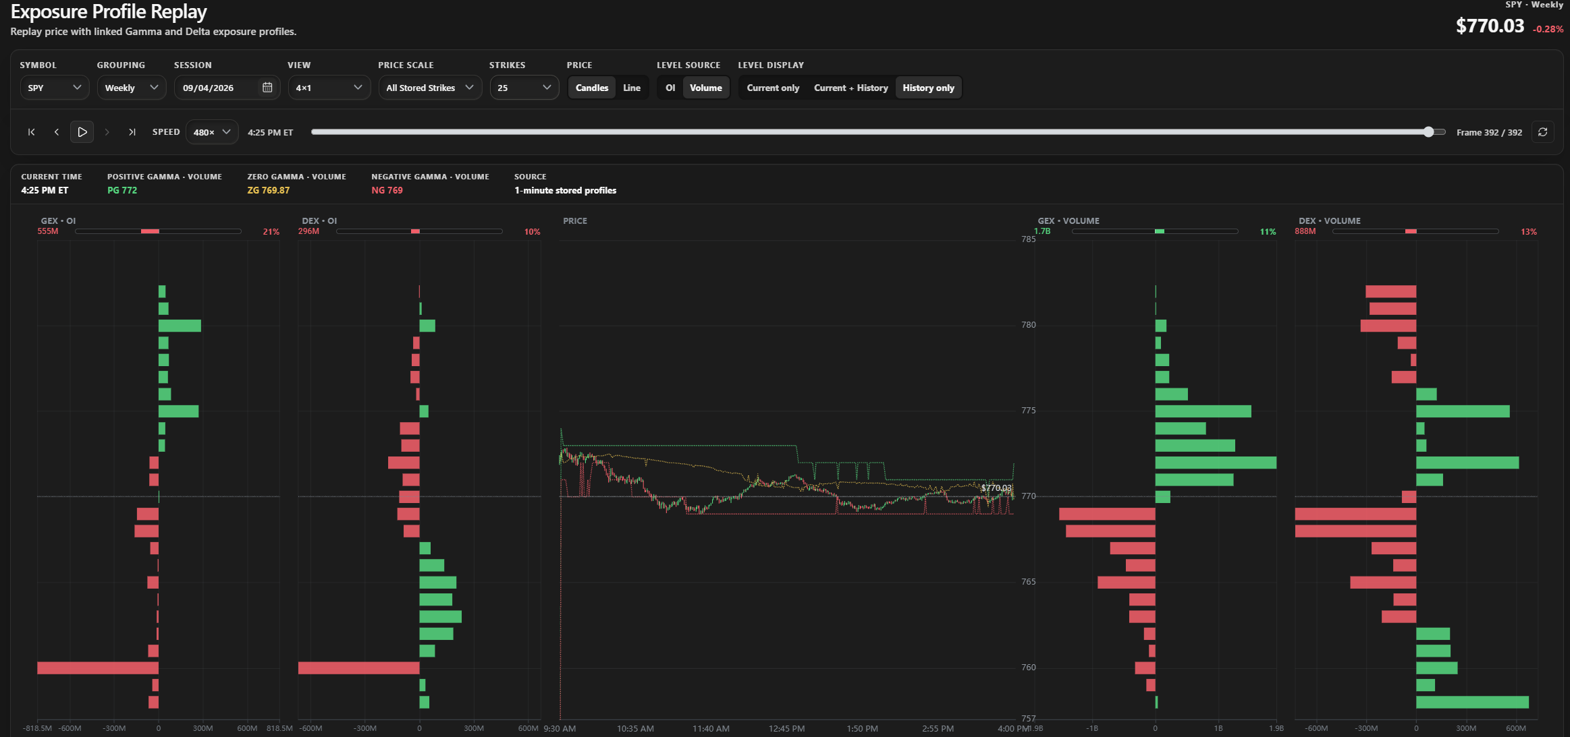This screenshot has width=1570, height=737.
Task: Choose History only level display
Action: (x=929, y=88)
